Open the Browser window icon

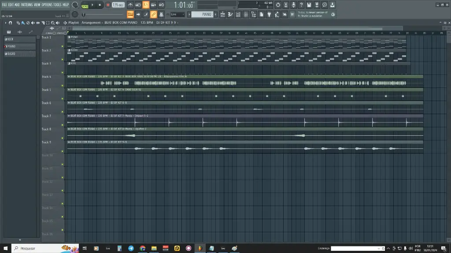[254, 14]
